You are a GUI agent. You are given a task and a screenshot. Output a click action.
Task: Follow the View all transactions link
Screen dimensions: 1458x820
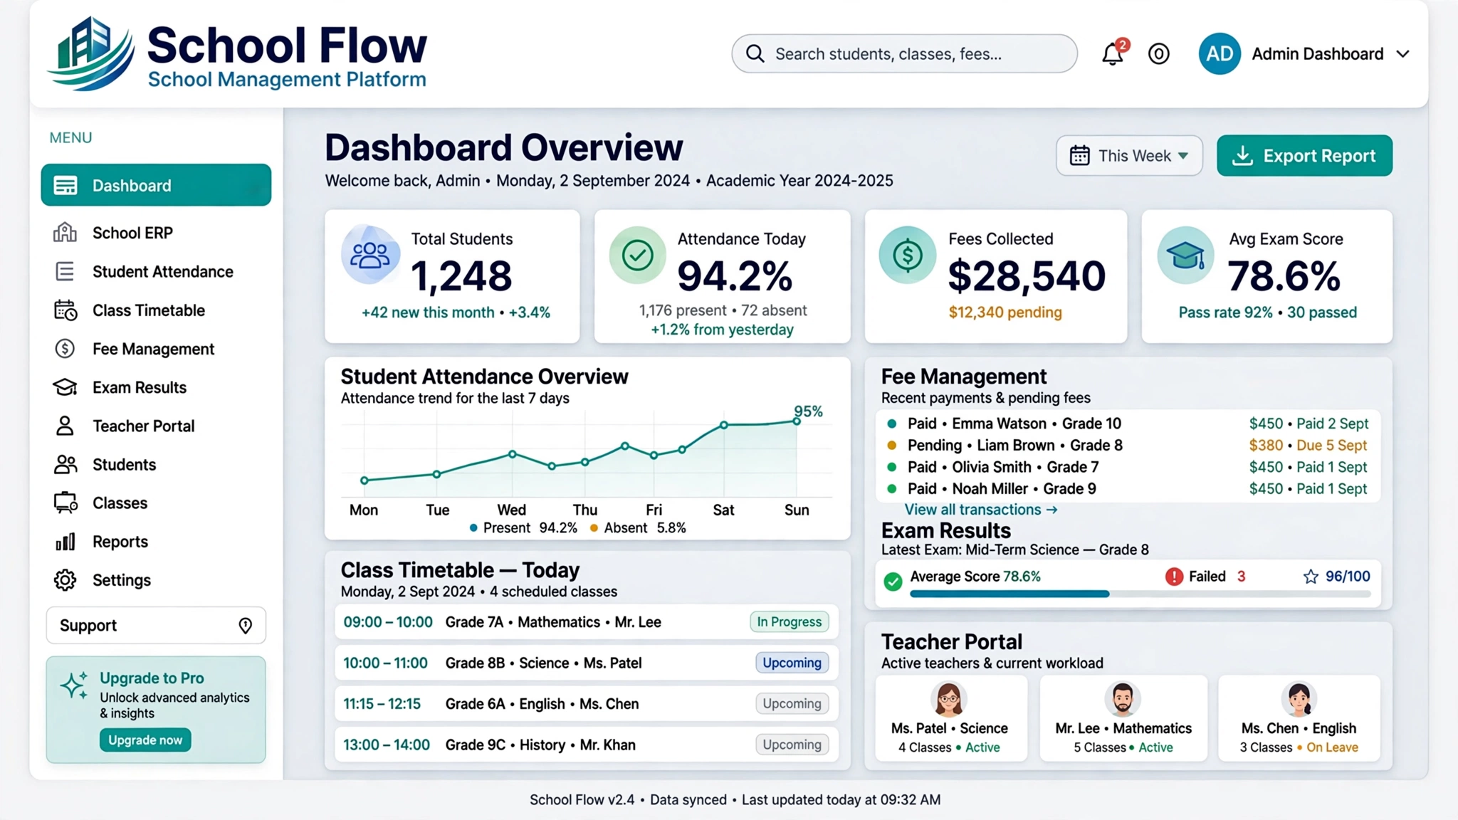(980, 510)
